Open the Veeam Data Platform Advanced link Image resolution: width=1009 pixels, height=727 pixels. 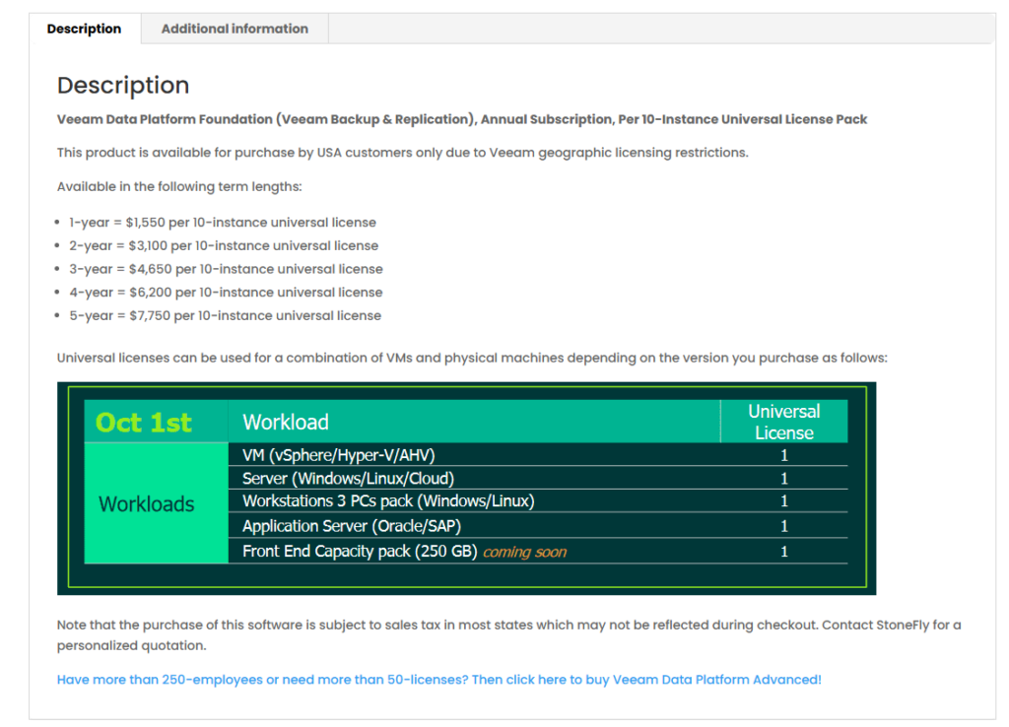point(438,680)
